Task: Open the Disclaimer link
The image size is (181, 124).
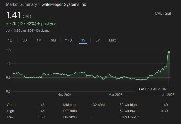Action: (43, 31)
